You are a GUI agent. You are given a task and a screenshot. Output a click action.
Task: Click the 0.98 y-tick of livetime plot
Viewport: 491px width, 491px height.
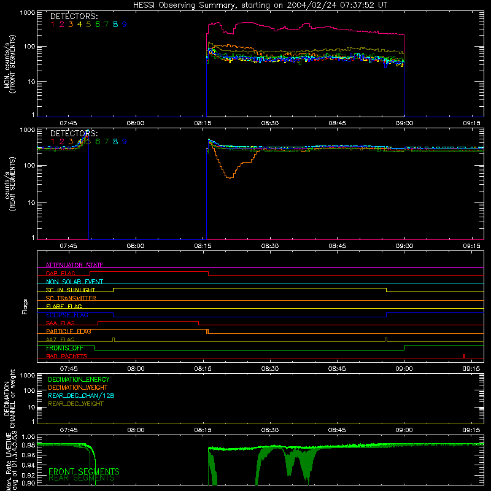[x=29, y=446]
